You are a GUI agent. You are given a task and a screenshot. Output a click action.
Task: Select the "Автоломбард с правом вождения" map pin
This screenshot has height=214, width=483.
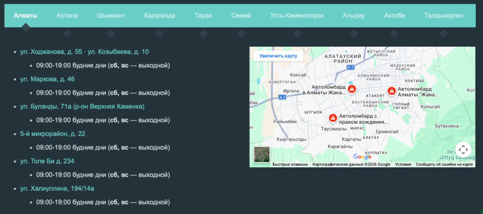[x=332, y=117]
